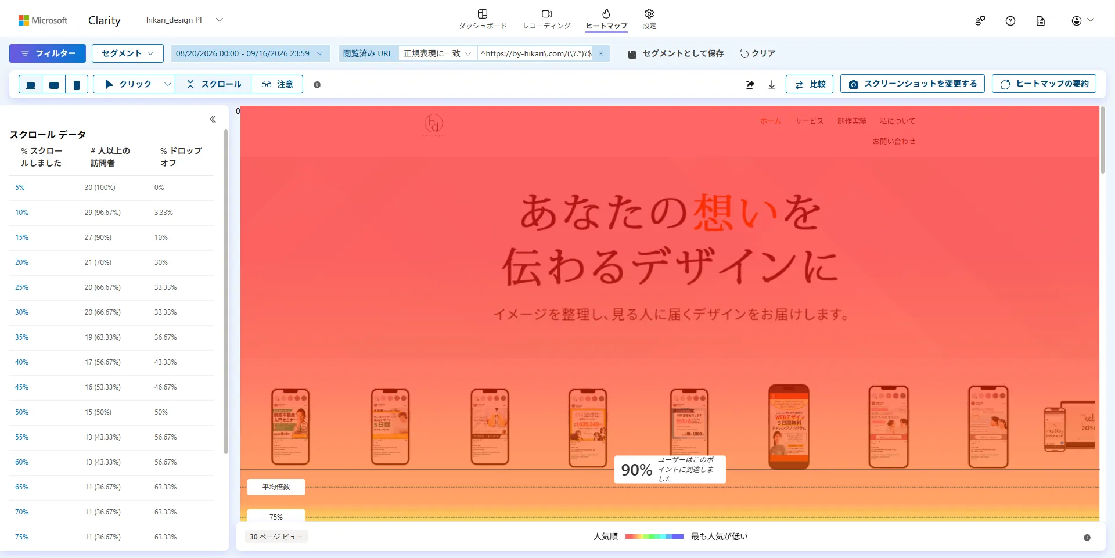Image resolution: width=1115 pixels, height=558 pixels.
Task: Open the ダッシュボード tab
Action: (483, 19)
